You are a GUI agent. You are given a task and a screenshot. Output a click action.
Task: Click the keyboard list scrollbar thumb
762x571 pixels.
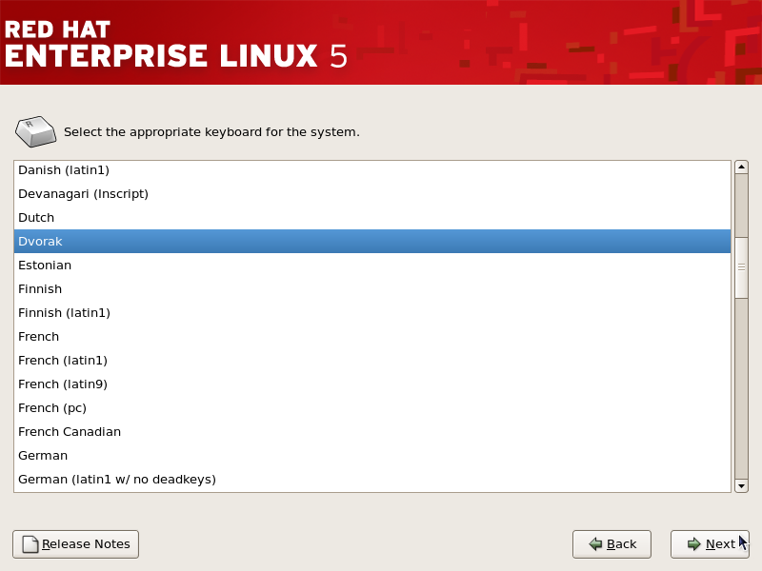click(741, 267)
